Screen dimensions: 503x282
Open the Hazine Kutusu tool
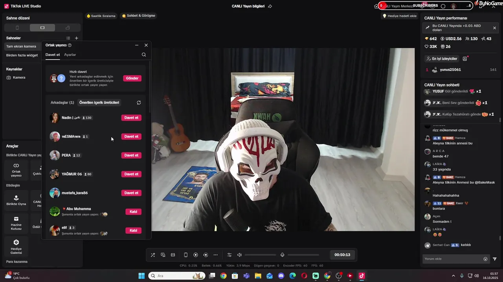click(x=16, y=224)
